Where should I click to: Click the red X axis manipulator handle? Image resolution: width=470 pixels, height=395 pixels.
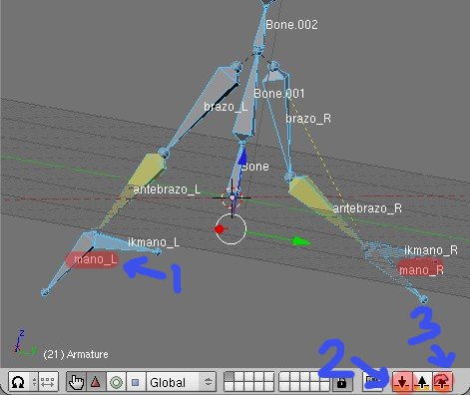coord(219,229)
